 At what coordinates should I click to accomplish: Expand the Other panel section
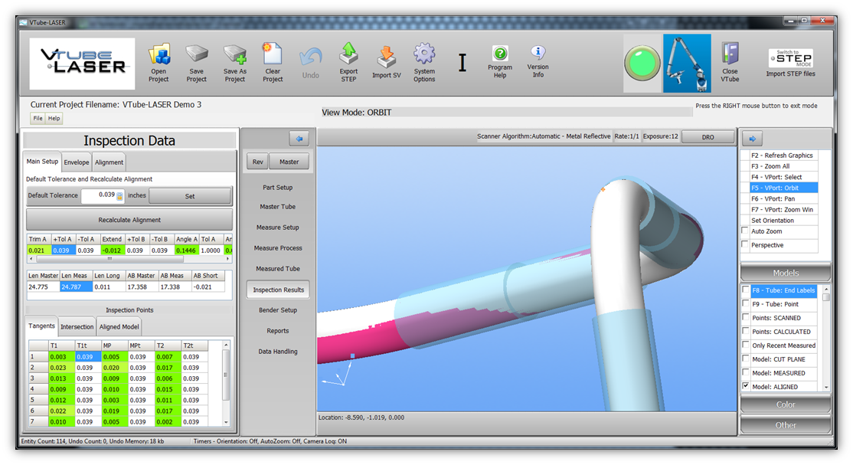pyautogui.click(x=786, y=425)
